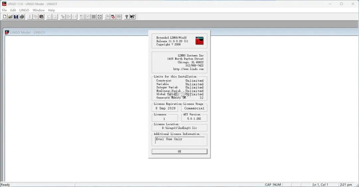359x187 pixels.
Task: Click the Release 11.0.0.20 text
Action: [172, 41]
